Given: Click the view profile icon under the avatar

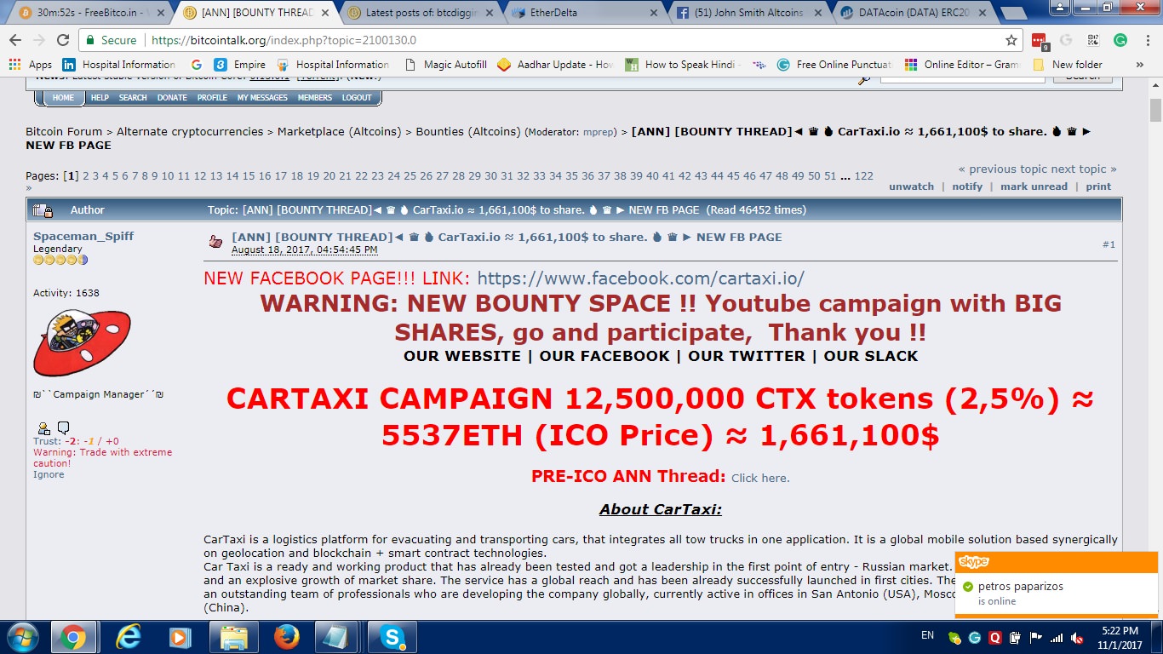Looking at the screenshot, I should (43, 428).
